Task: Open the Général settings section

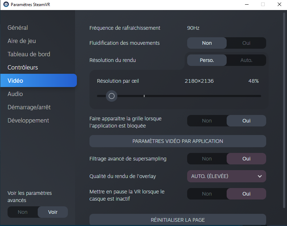Action: [18, 28]
